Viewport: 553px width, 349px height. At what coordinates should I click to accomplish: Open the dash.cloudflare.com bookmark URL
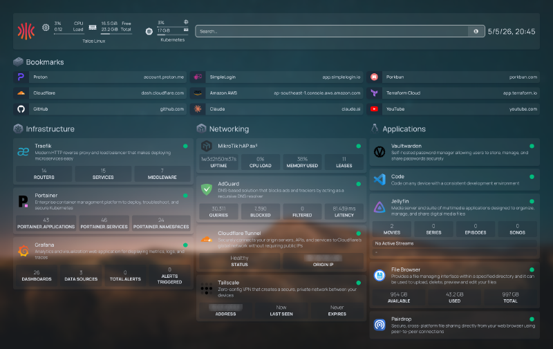coord(162,93)
